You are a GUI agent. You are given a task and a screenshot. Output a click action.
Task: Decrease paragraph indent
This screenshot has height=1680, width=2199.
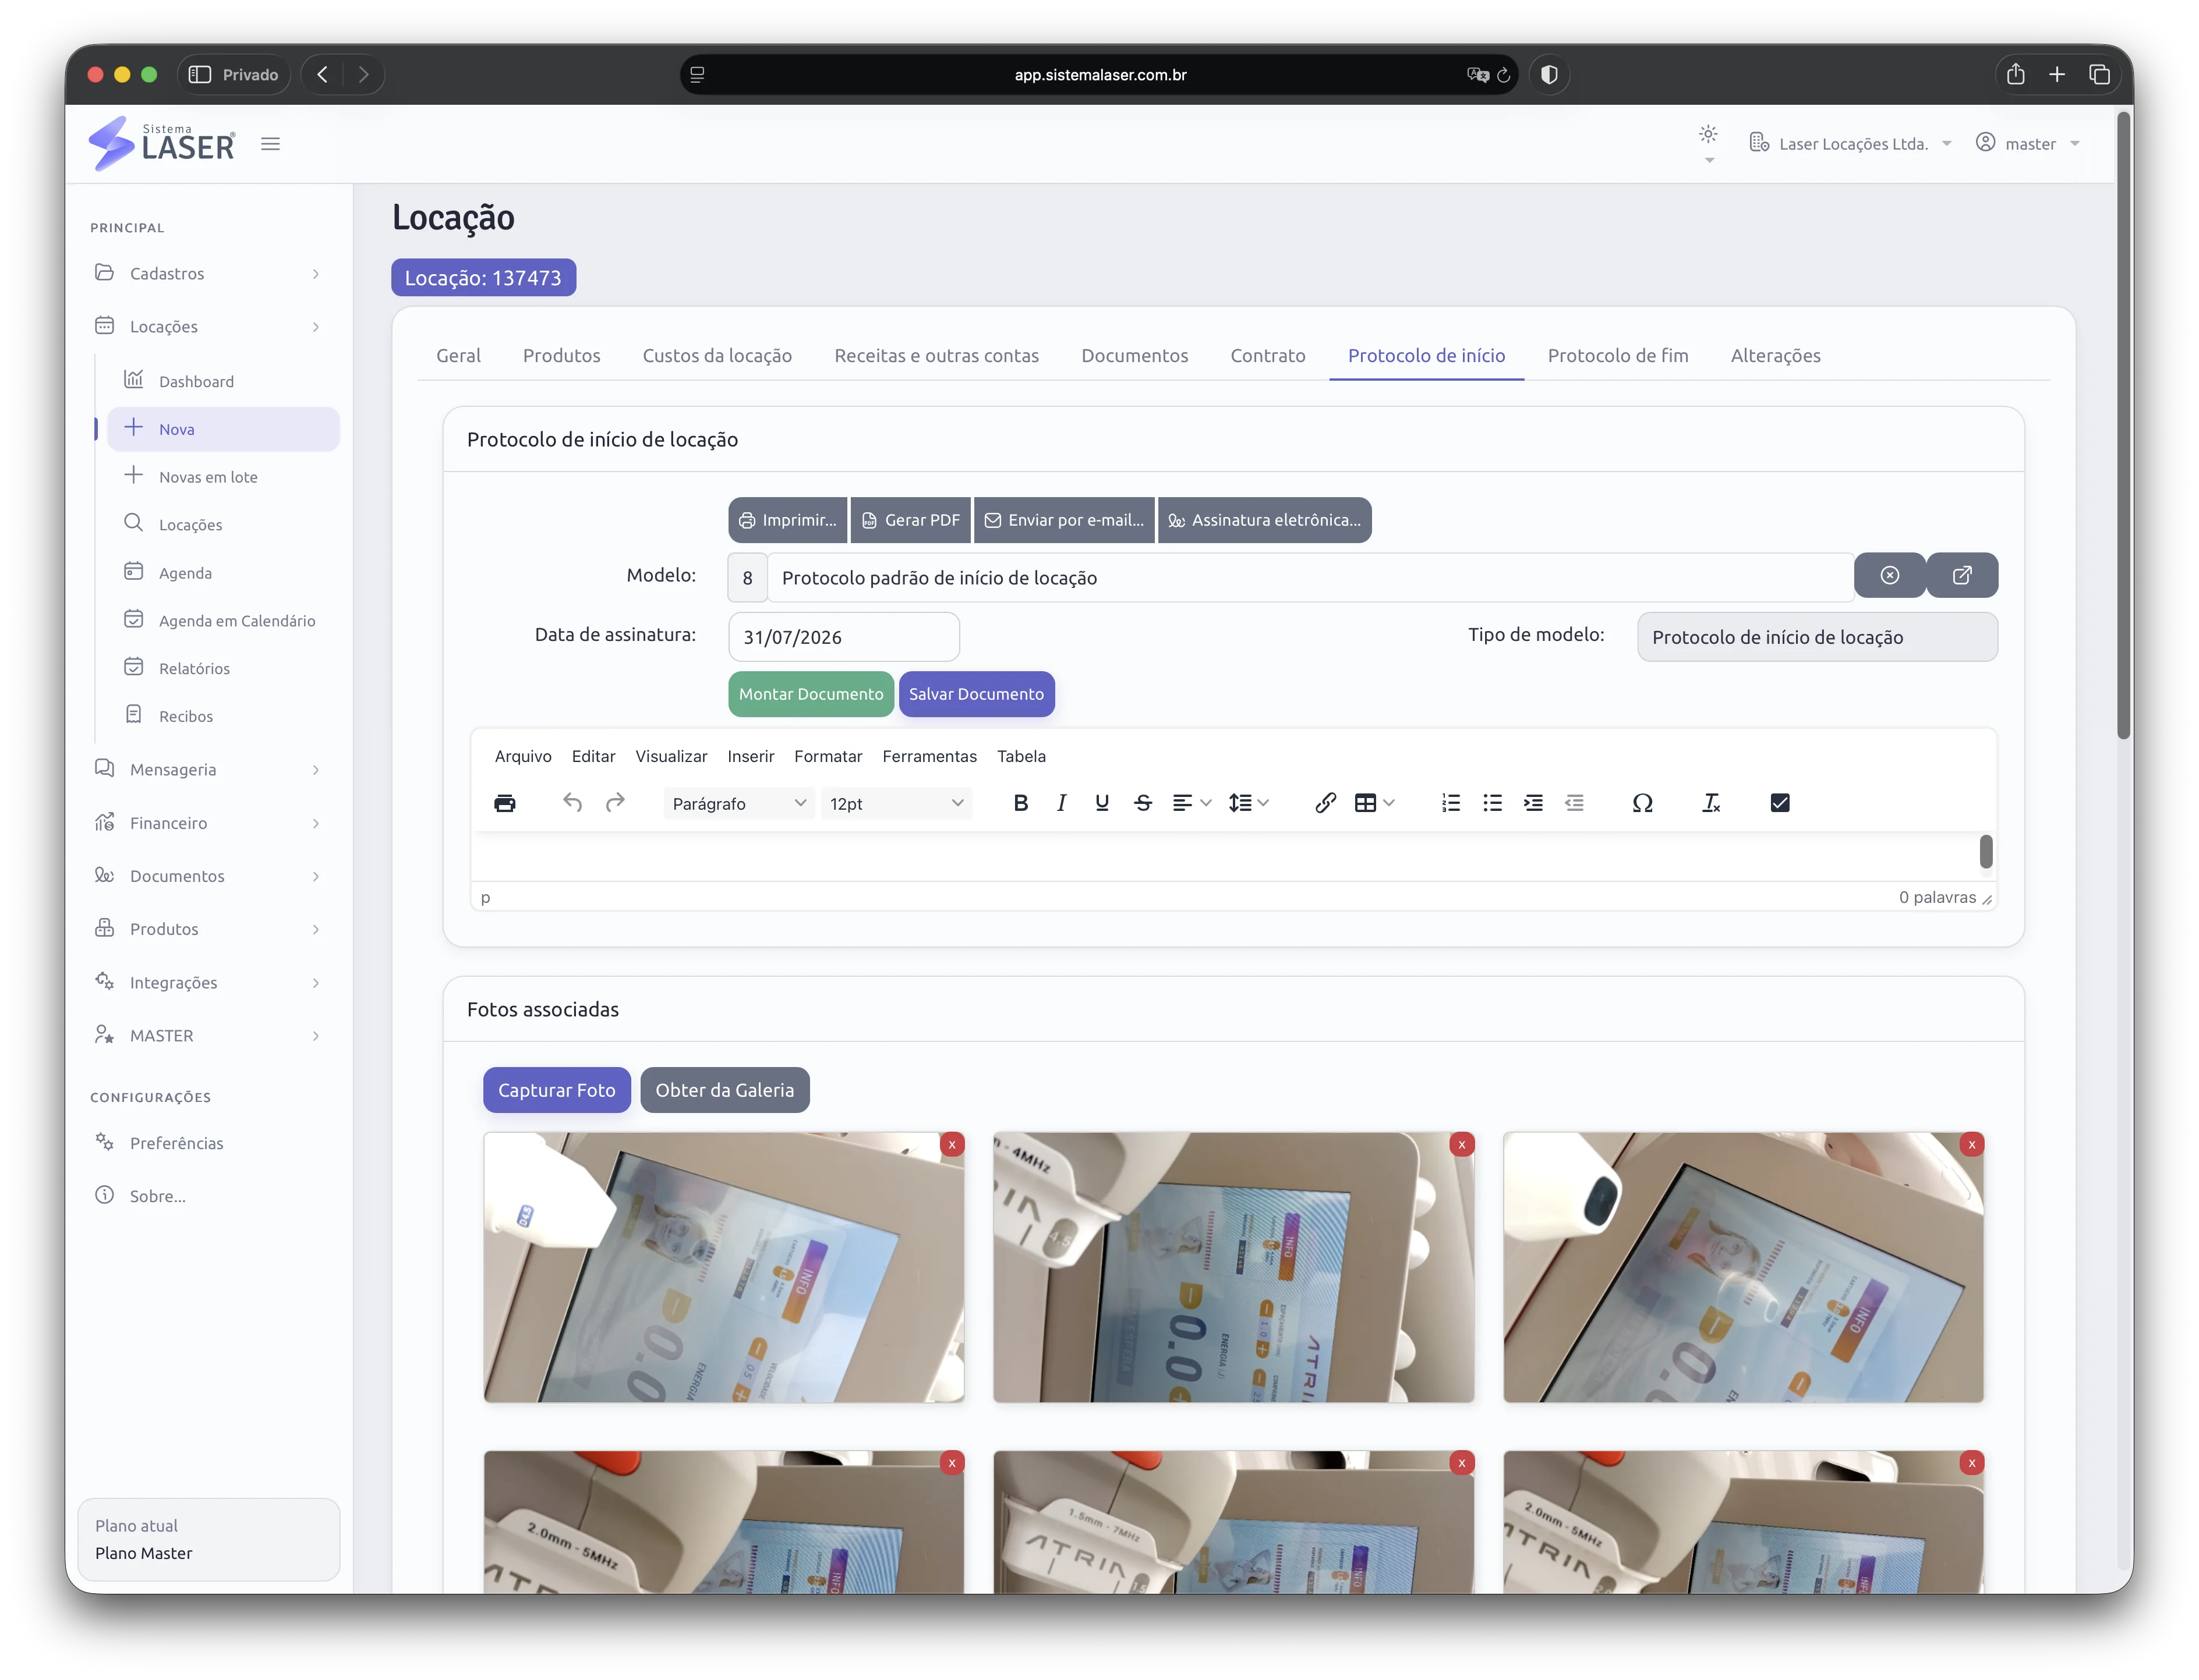point(1575,803)
